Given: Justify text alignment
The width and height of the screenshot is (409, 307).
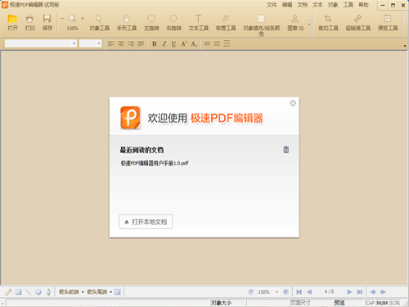Looking at the screenshot, I should click(x=141, y=43).
